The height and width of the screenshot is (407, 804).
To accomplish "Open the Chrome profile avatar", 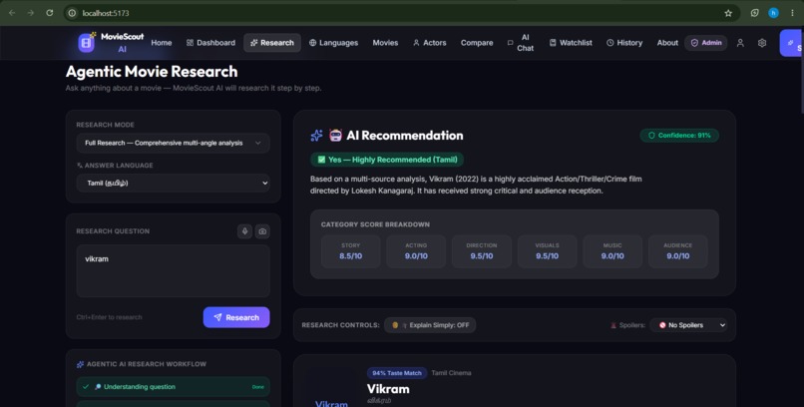I will point(773,13).
